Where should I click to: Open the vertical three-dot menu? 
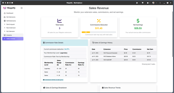tap(160, 3)
